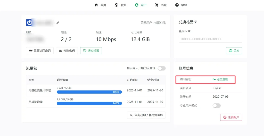Click 修改密码 change password button
This screenshot has height=136, width=264.
(67, 51)
